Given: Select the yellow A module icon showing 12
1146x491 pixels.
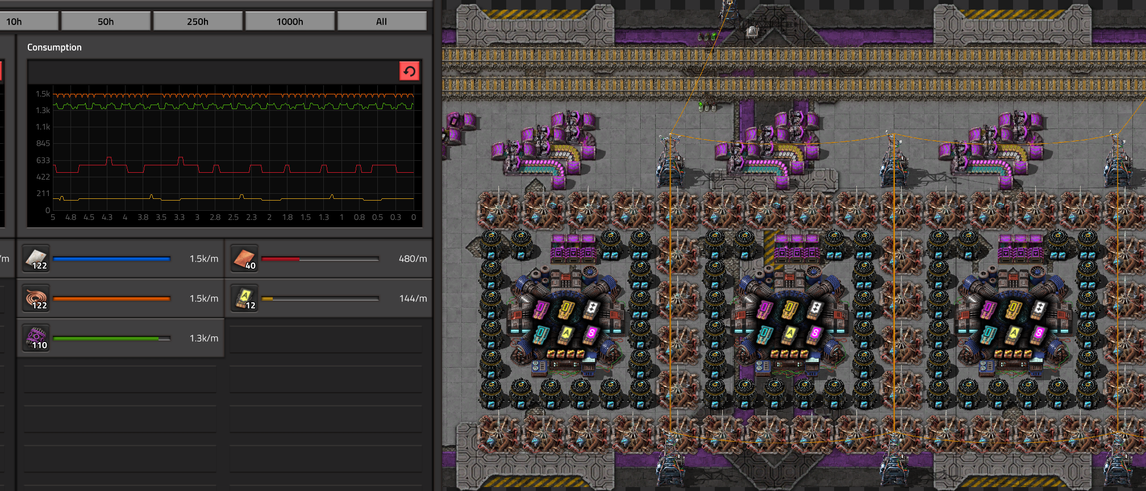Looking at the screenshot, I should 245,298.
